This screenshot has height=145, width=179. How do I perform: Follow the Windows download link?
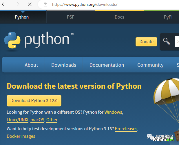click(x=113, y=112)
